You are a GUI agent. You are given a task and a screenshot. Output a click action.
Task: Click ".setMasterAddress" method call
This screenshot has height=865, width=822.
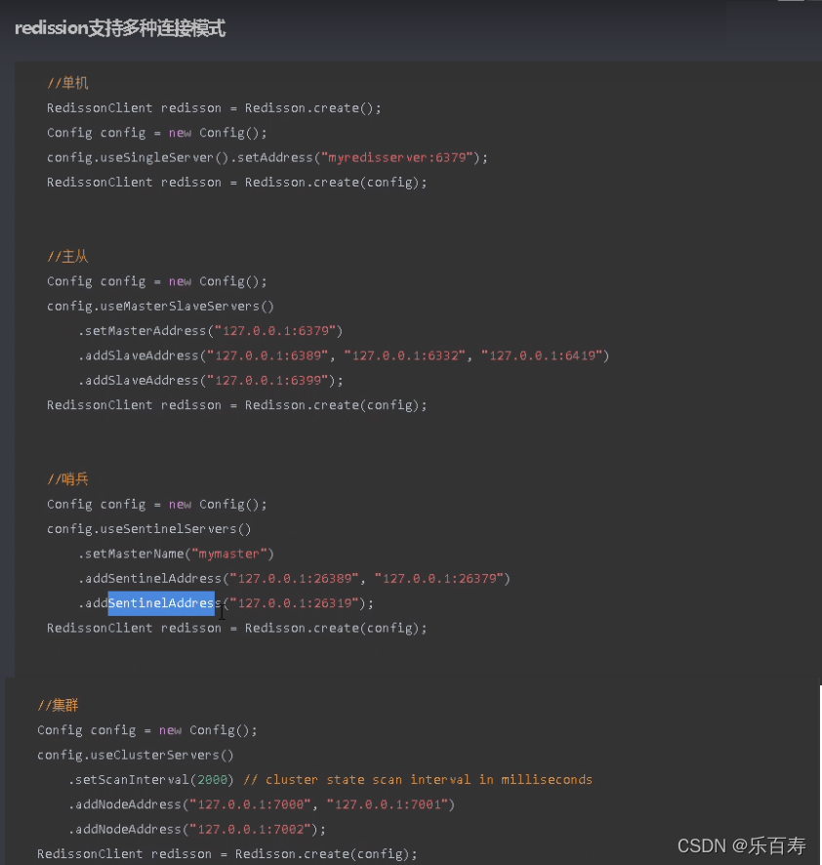(143, 331)
